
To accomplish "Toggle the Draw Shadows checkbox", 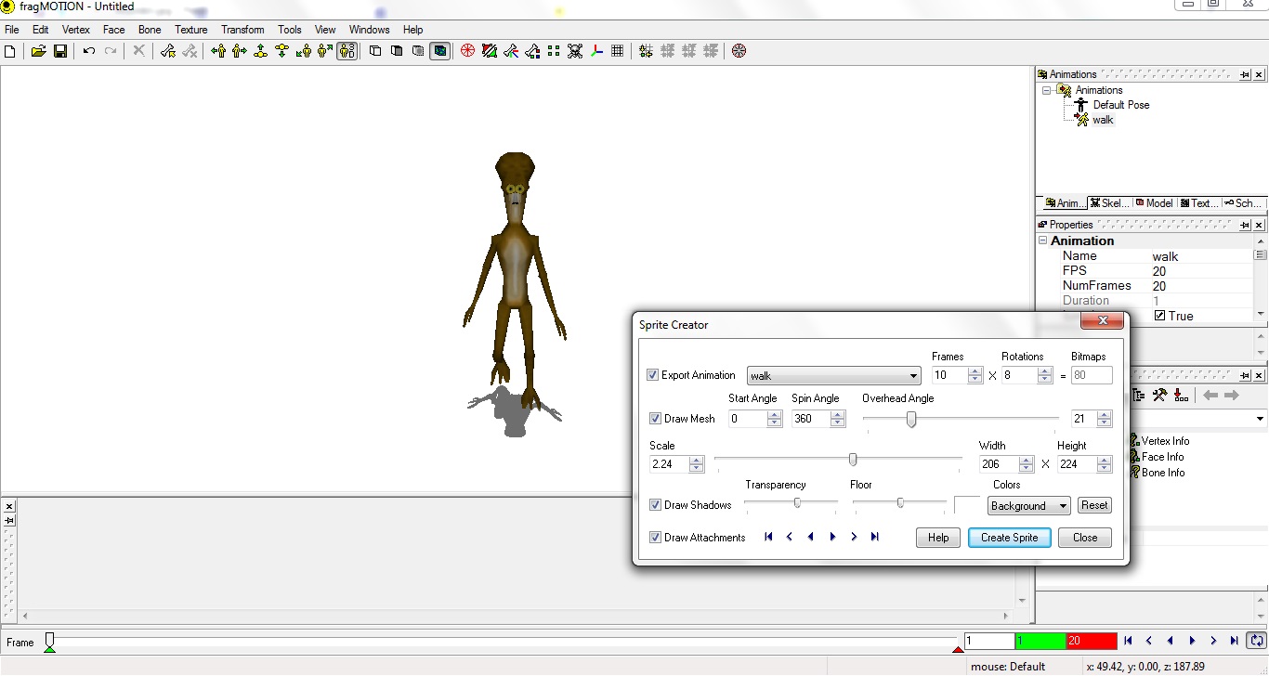I will pyautogui.click(x=655, y=505).
